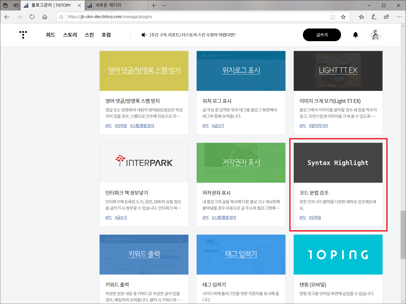Open 영어 댓글/방명록 스팸 방지 banner
Image resolution: width=406 pixels, height=304 pixels.
pos(144,71)
